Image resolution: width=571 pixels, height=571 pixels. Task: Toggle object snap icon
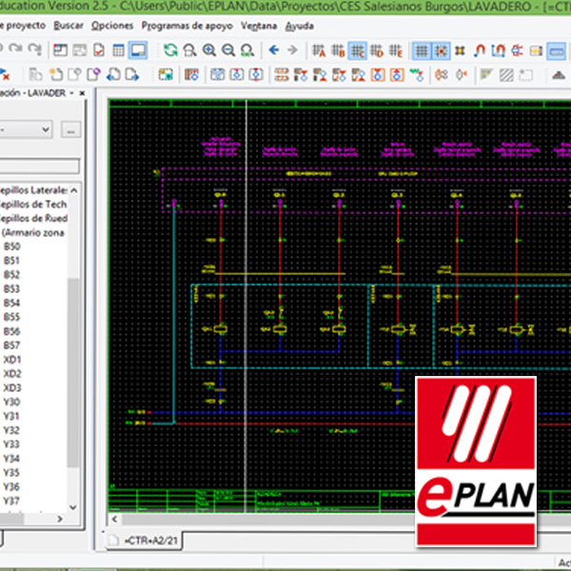pyautogui.click(x=460, y=50)
